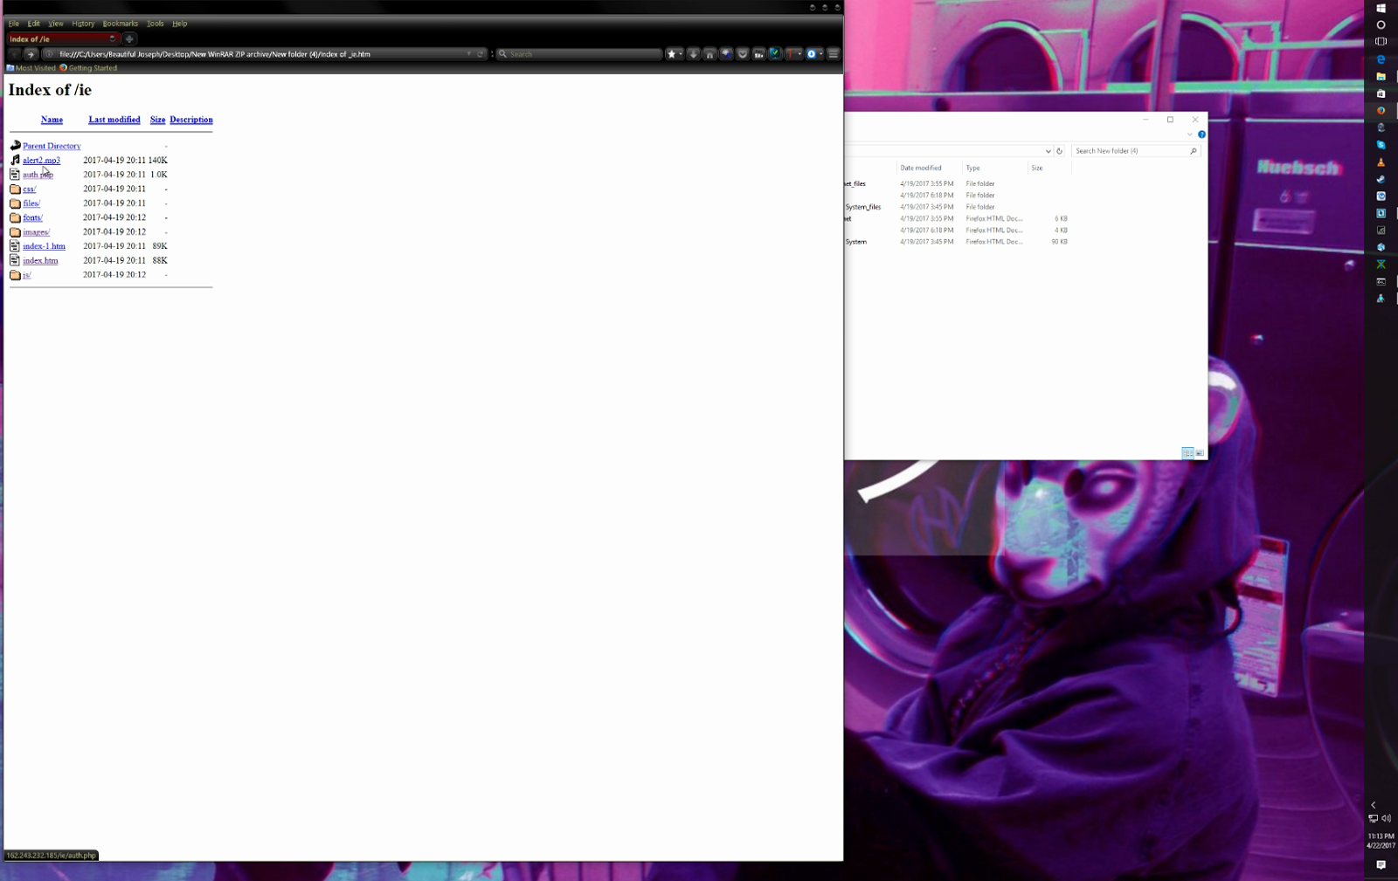The width and height of the screenshot is (1398, 881).
Task: Refresh the File Explorer folder view
Action: 1059,151
